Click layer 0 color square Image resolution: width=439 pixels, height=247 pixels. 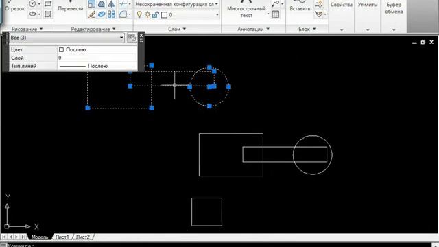[165, 15]
